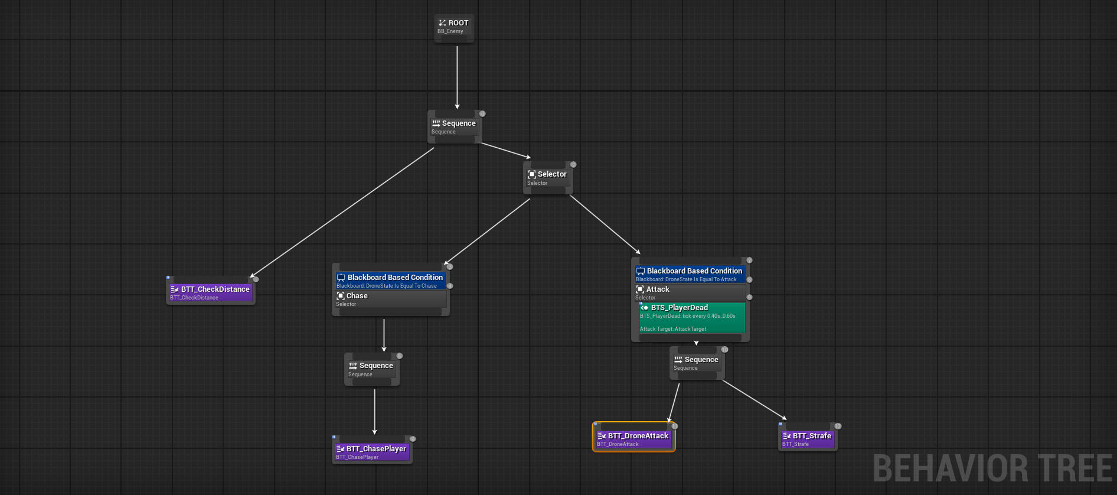Click the execution index badge on BTT_Strafe
Screen dimensions: 1117x495
(838, 426)
